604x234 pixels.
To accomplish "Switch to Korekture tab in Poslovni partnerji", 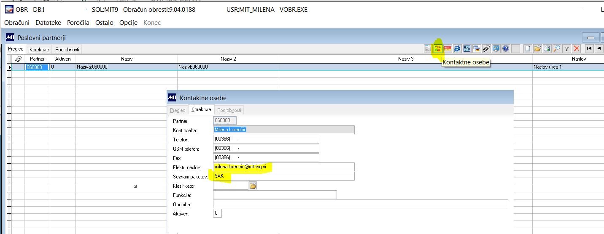I will click(39, 50).
